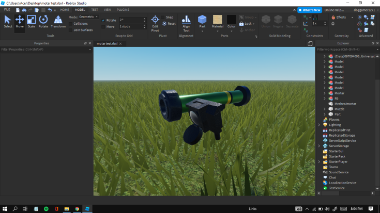Switch to the TEST ribbon tab

[95, 10]
